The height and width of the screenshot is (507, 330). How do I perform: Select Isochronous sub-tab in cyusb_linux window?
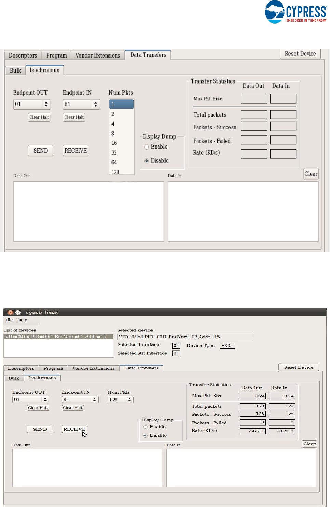42,378
